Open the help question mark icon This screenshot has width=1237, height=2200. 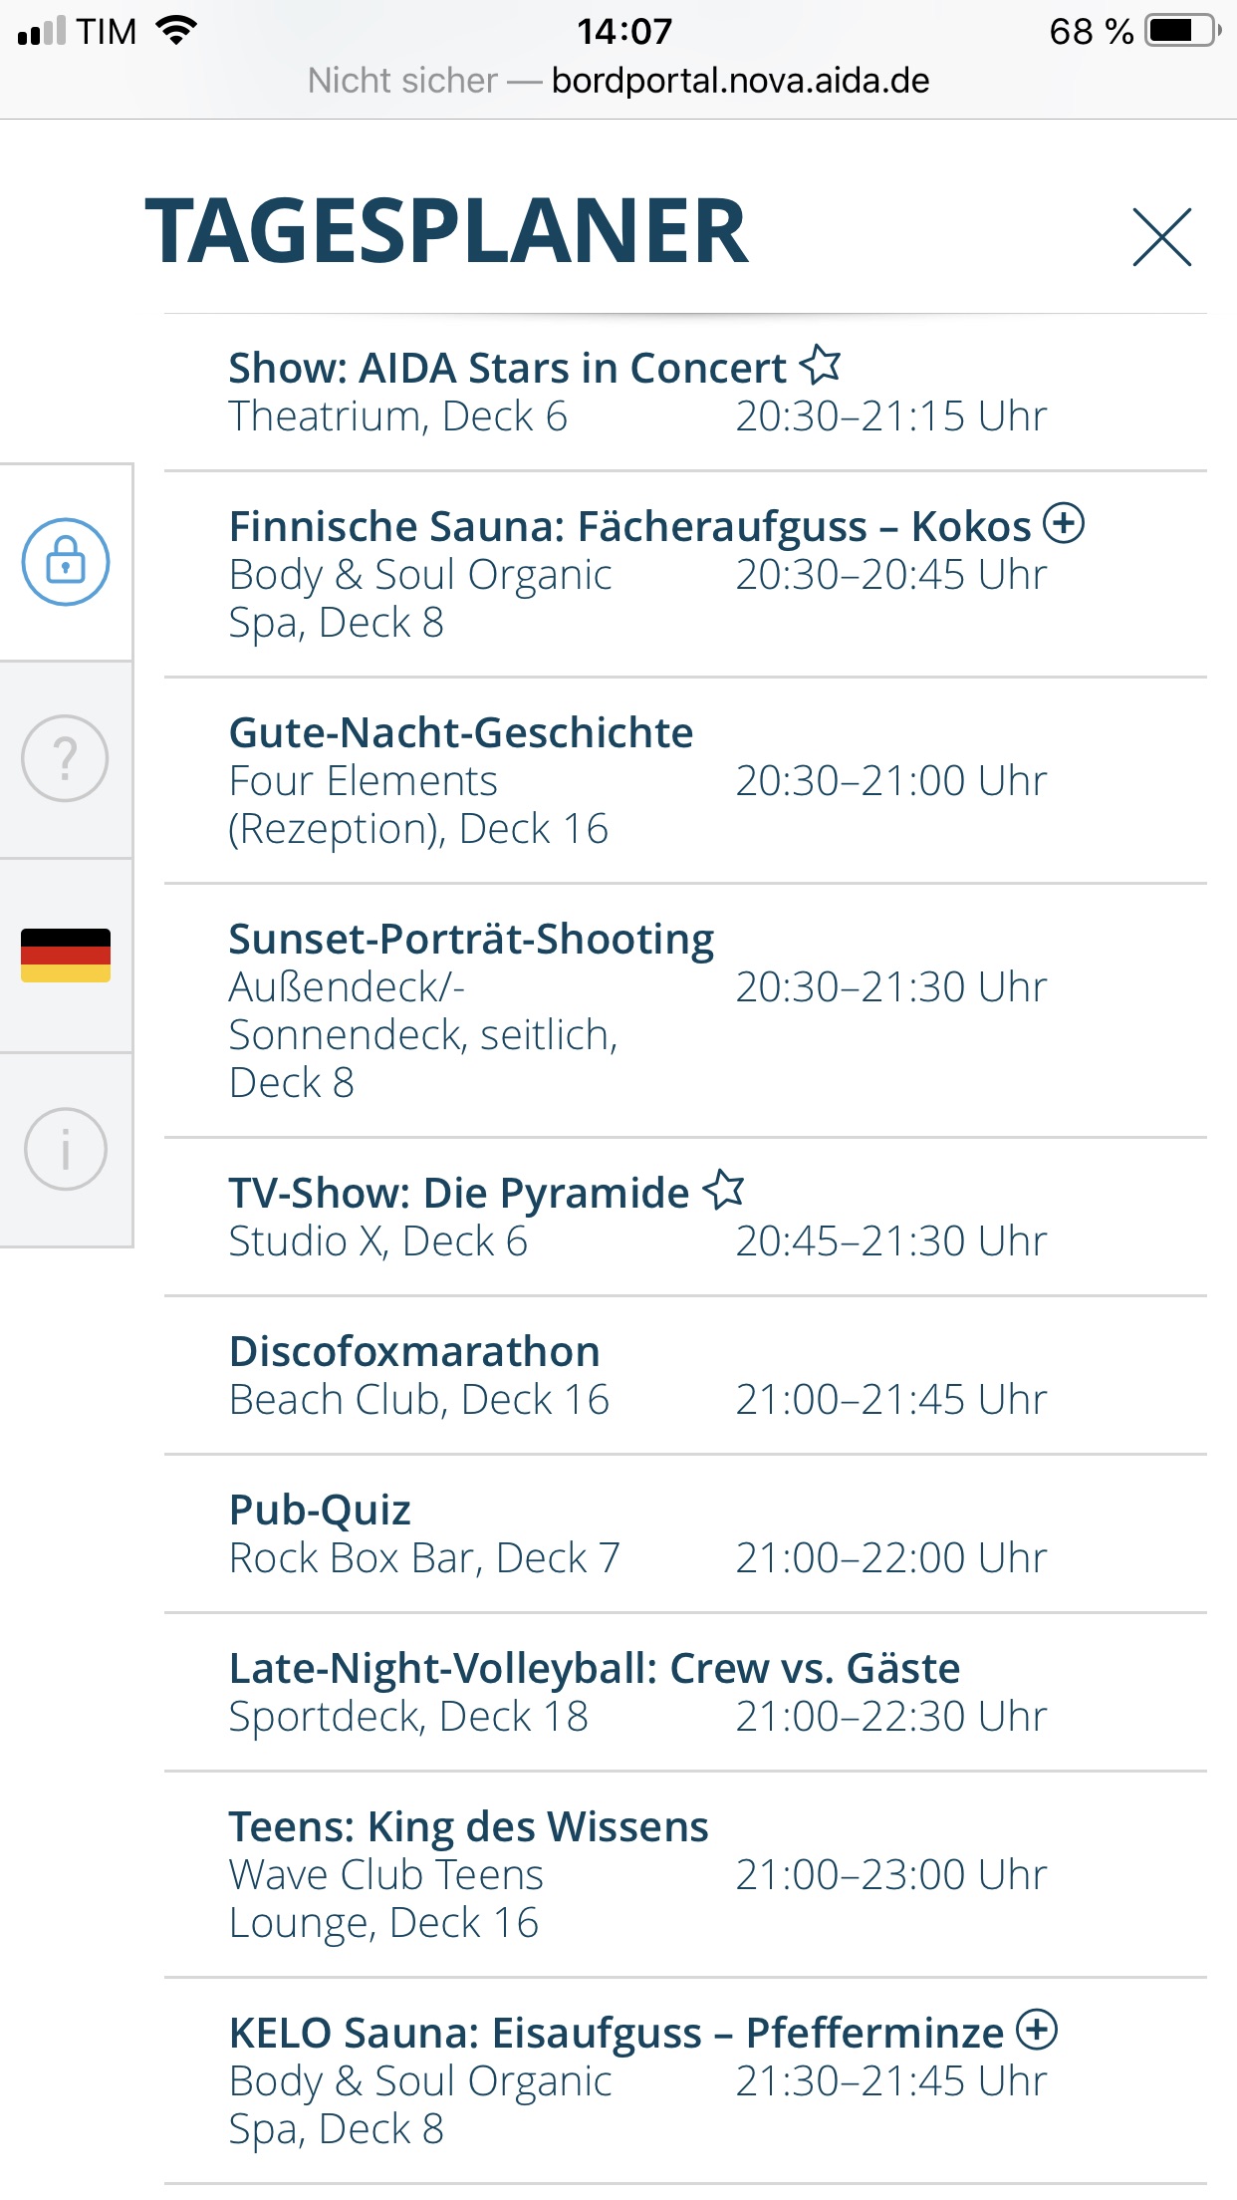click(66, 758)
